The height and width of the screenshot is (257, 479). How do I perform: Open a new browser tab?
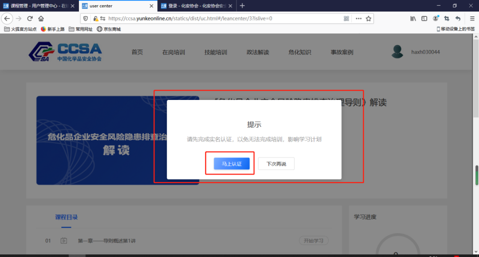coord(242,6)
